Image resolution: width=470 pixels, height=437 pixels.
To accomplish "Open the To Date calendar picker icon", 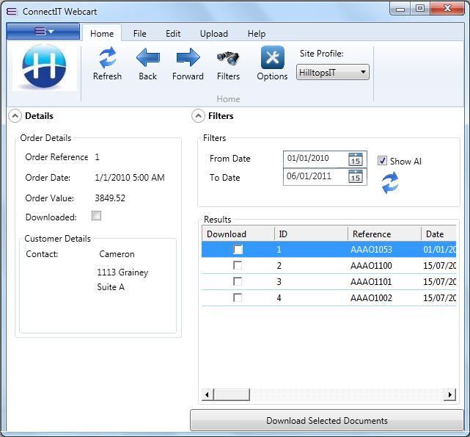I will click(x=356, y=177).
